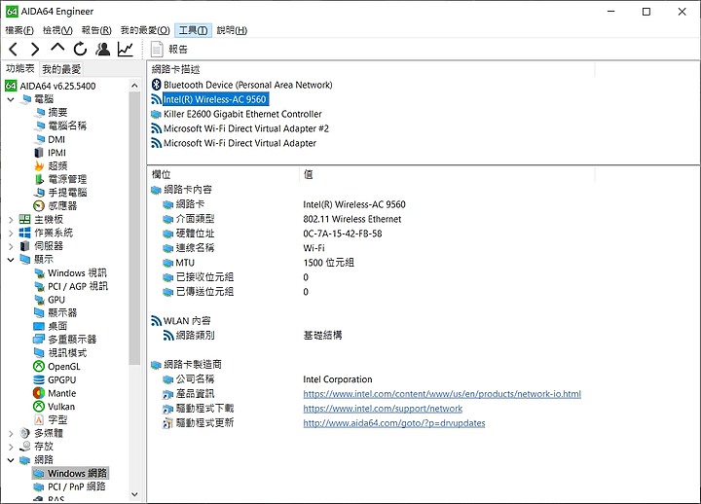
Task: Select PCI / PnP 網路 tree item
Action: tap(77, 486)
